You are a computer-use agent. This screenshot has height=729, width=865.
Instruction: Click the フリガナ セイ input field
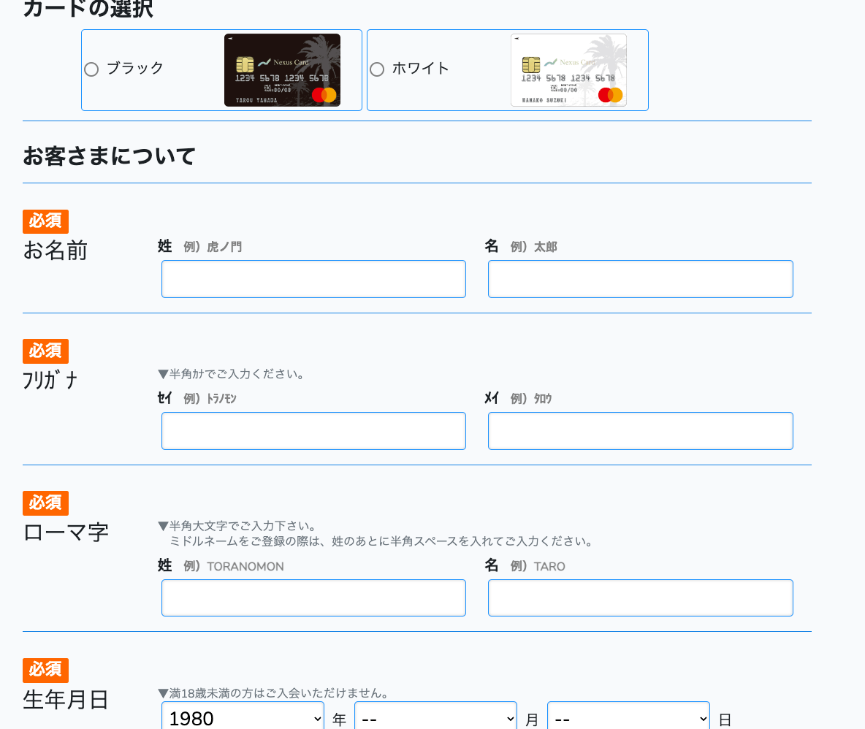pos(313,431)
